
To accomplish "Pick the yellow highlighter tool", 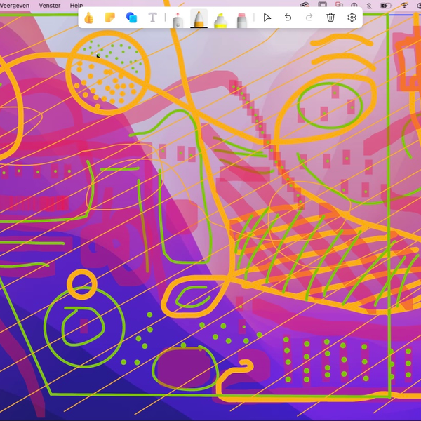I will (x=220, y=19).
